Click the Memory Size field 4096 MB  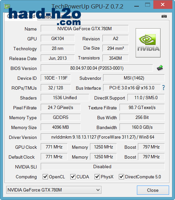pyautogui.click(x=61, y=127)
